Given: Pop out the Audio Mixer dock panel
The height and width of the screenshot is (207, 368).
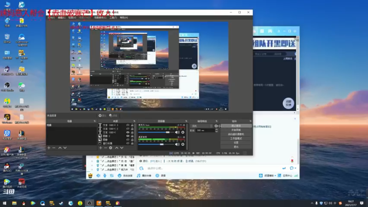Looking at the screenshot, I should coord(186,121).
